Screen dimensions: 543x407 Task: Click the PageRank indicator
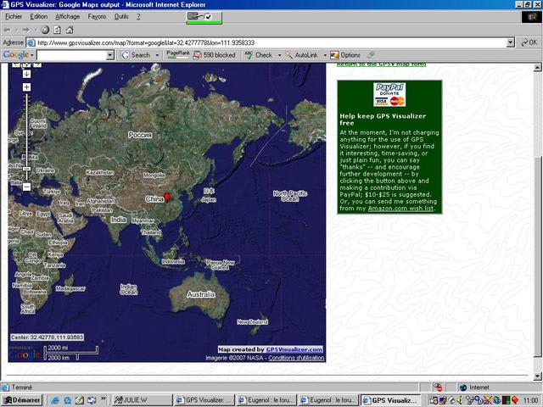click(178, 54)
